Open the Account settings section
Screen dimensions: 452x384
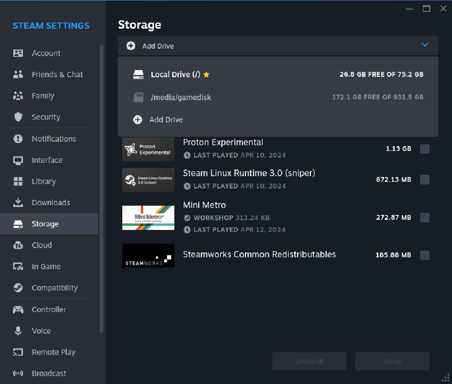pyautogui.click(x=46, y=53)
